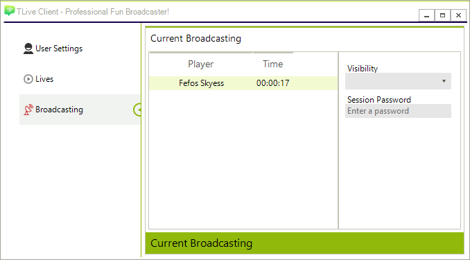The image size is (470, 260).
Task: Click the Broadcasting satellite dish icon
Action: point(28,110)
